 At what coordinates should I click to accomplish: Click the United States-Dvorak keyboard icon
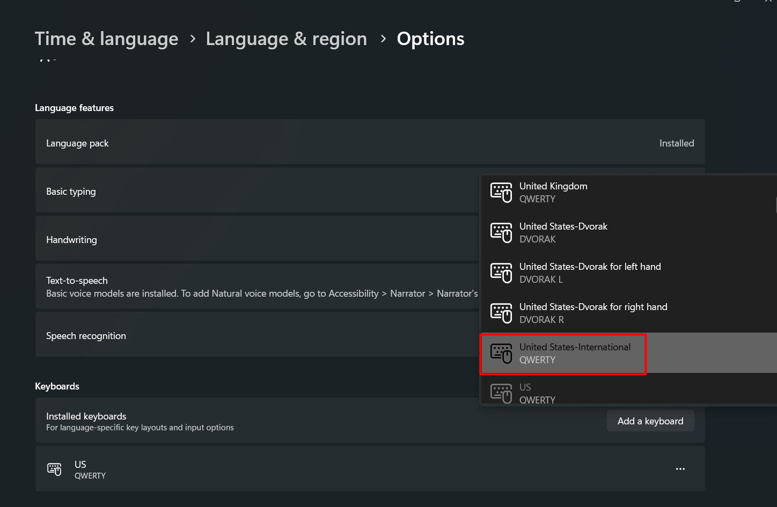pyautogui.click(x=501, y=233)
